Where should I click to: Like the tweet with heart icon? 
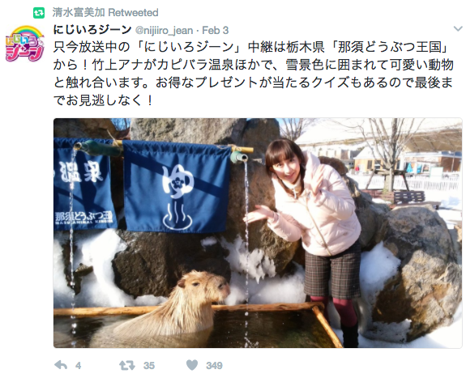(x=192, y=365)
